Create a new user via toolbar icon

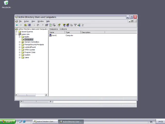[x=64, y=25]
